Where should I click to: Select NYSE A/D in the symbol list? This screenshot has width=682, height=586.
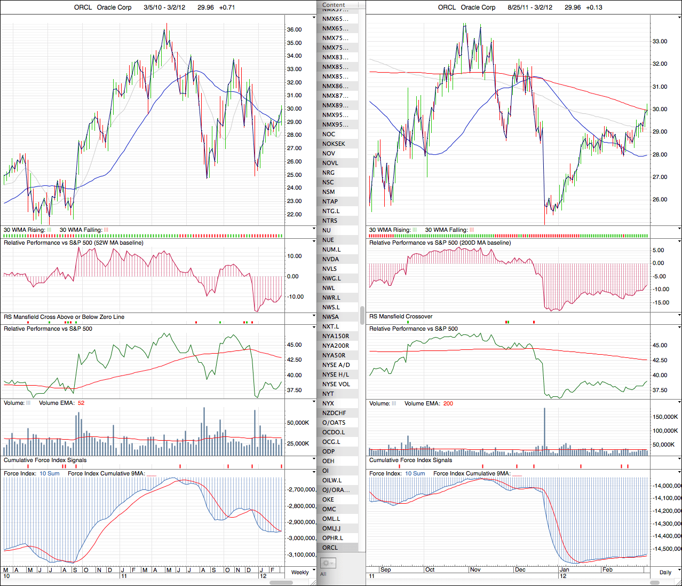[338, 365]
